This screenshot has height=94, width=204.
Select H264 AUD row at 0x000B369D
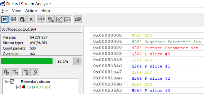click(147, 84)
